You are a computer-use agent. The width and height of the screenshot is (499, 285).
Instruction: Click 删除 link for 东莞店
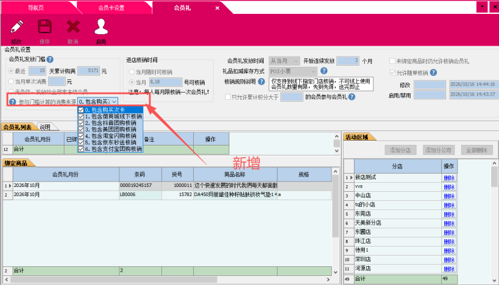tap(449, 215)
